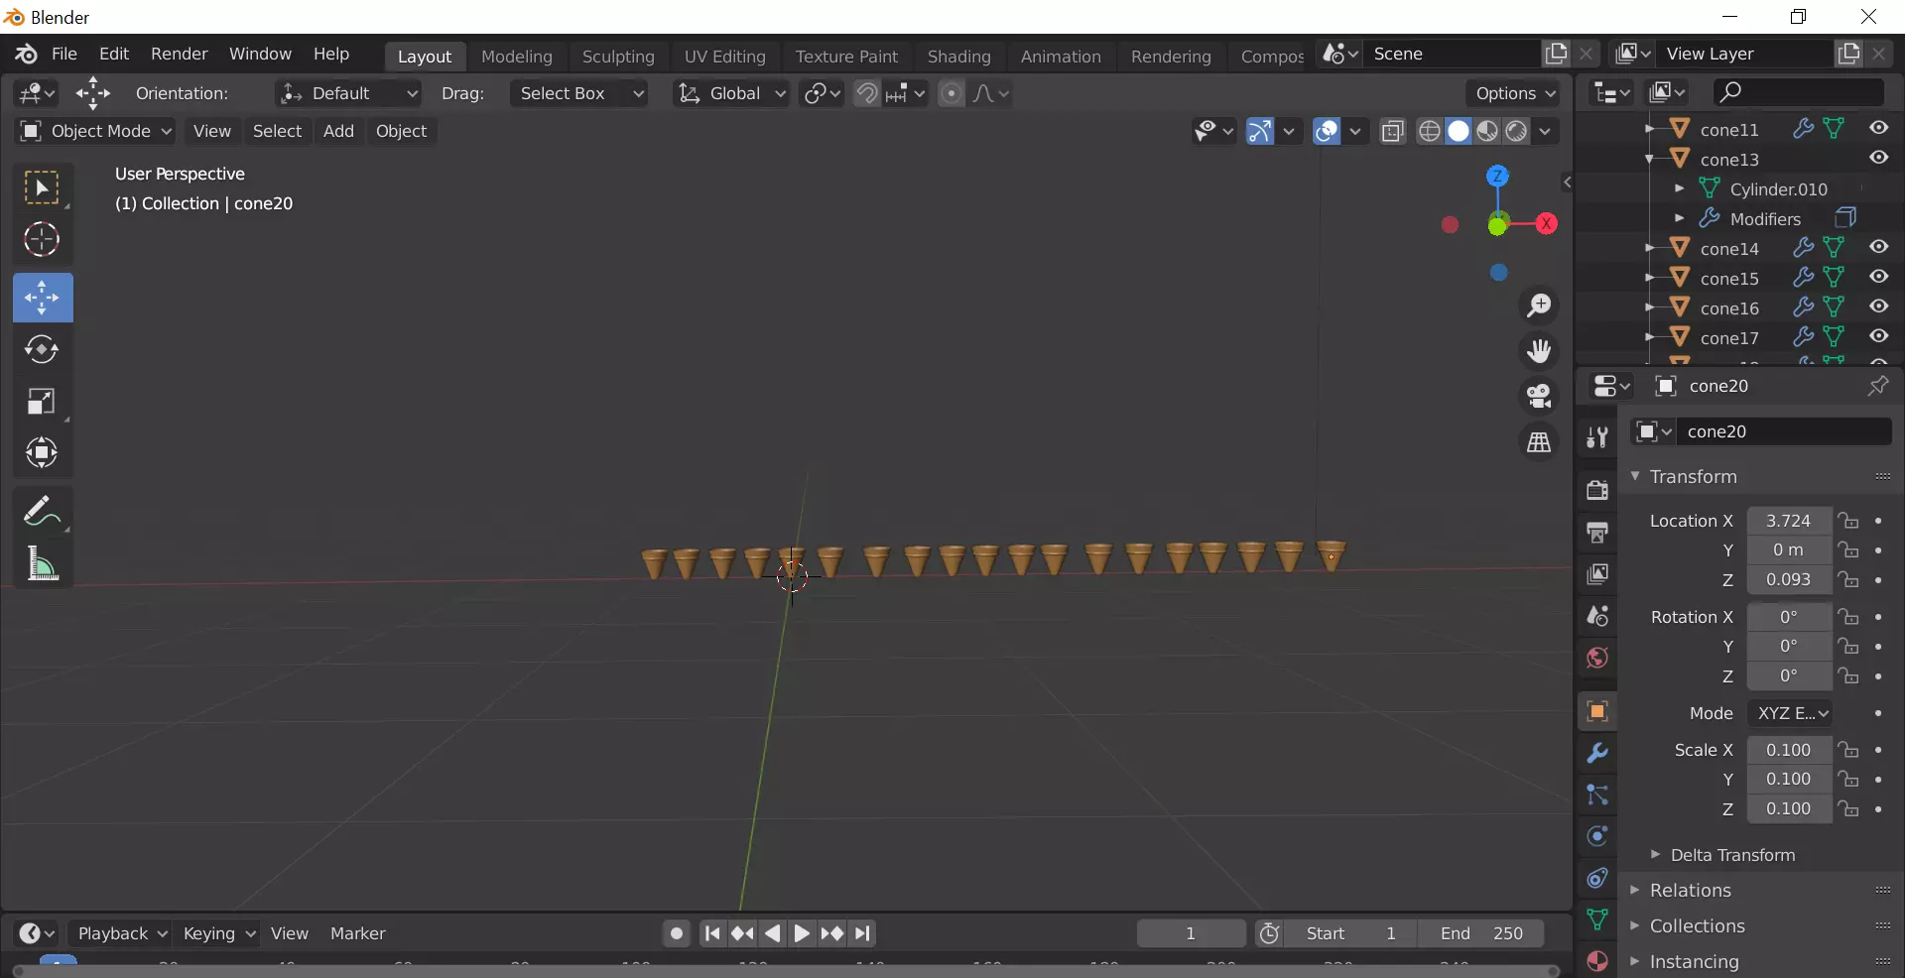Hide cone11 in the viewport
Viewport: 1905px width, 978px height.
1879,128
